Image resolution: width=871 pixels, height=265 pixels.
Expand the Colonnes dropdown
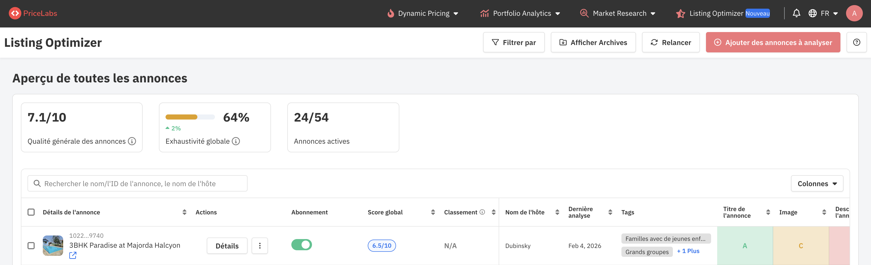[x=816, y=184]
